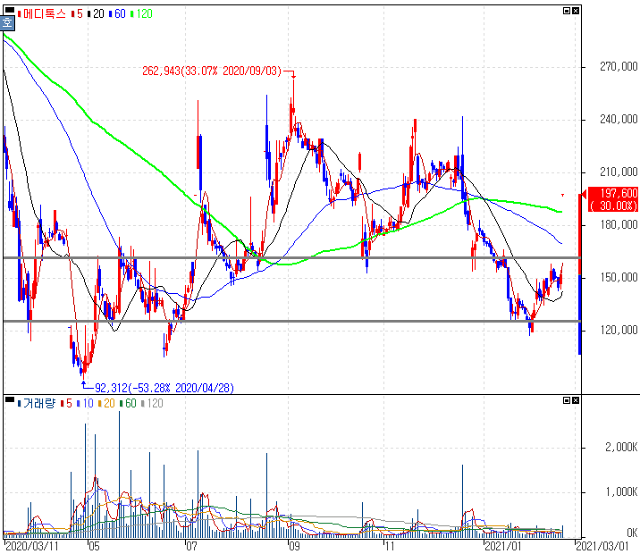Click the 2021/03/01 date axis label
This screenshot has height=554, width=640.
tap(602, 546)
